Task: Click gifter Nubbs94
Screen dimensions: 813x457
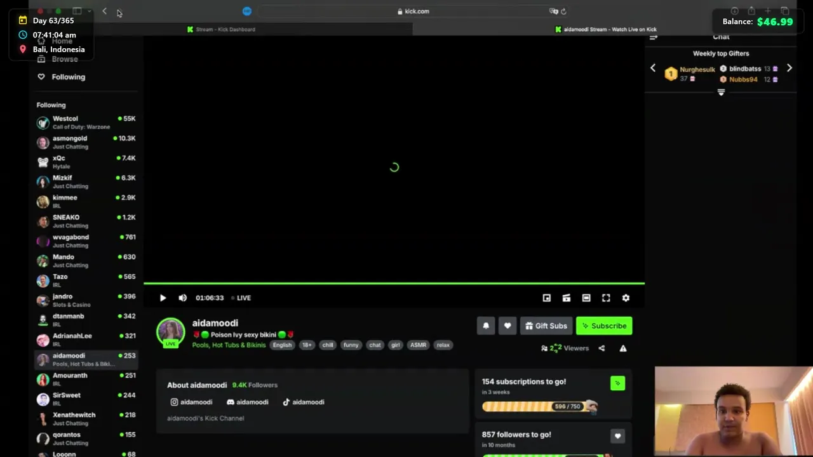Action: click(742, 79)
